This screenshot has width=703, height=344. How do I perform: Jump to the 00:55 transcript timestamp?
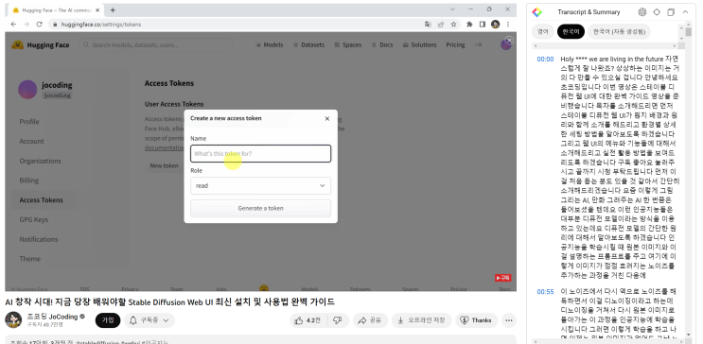[545, 292]
